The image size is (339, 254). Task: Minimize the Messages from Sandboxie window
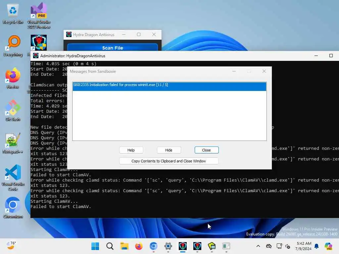tap(234, 71)
